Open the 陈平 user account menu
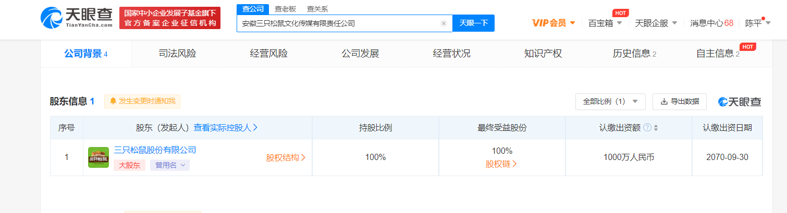This screenshot has height=213, width=787. pos(758,23)
